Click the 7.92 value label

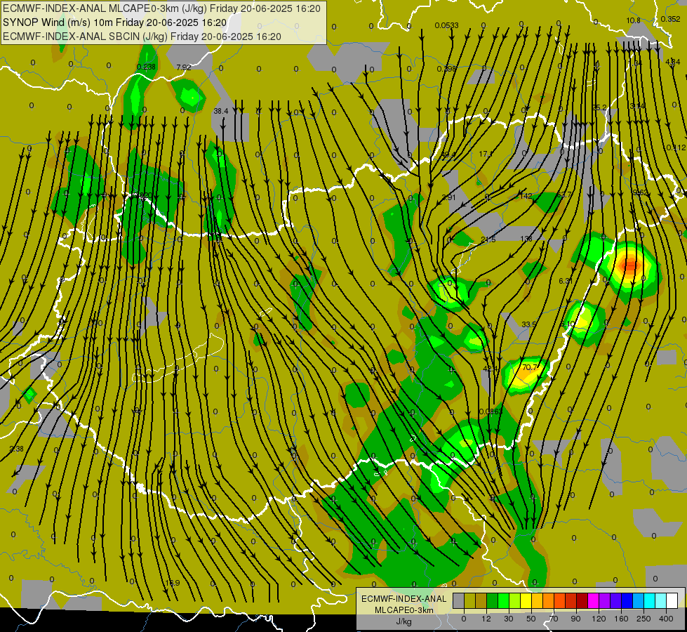[x=184, y=67]
